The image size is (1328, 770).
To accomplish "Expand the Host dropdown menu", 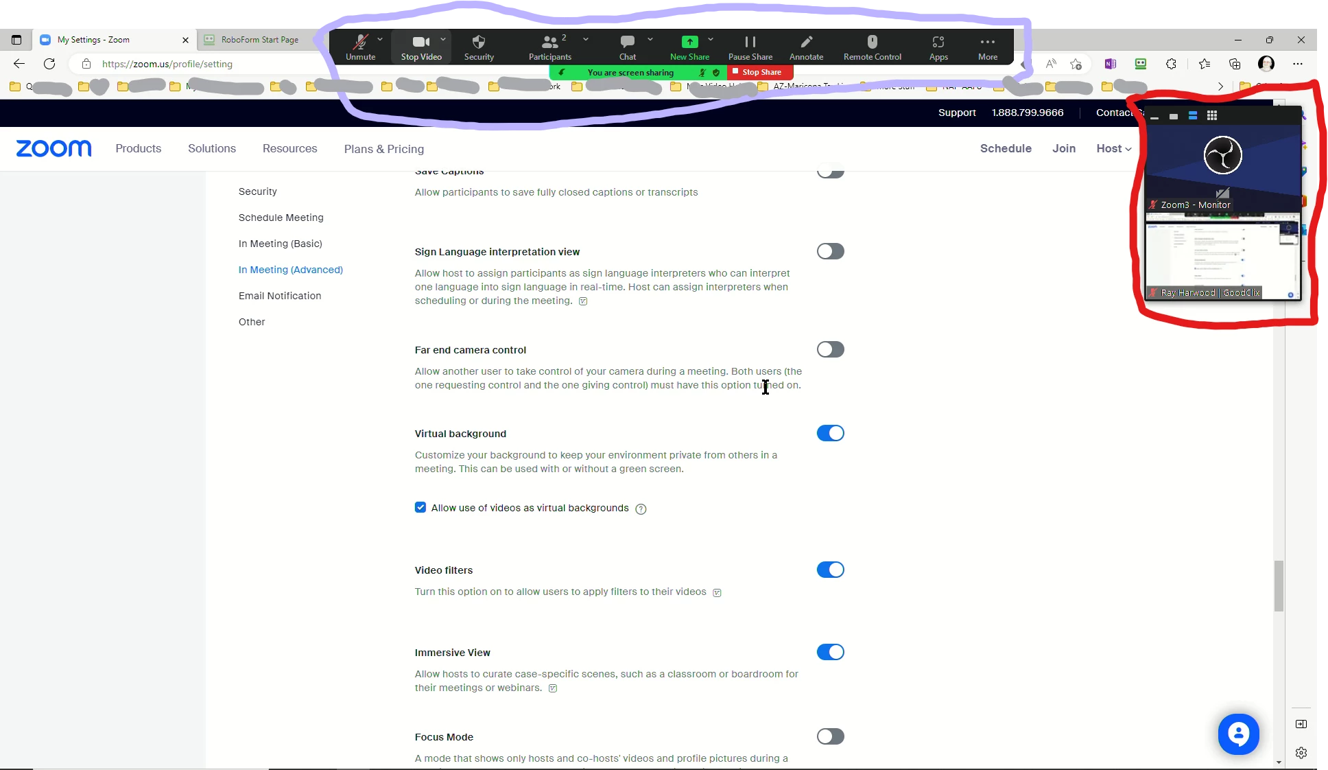I will [x=1113, y=148].
